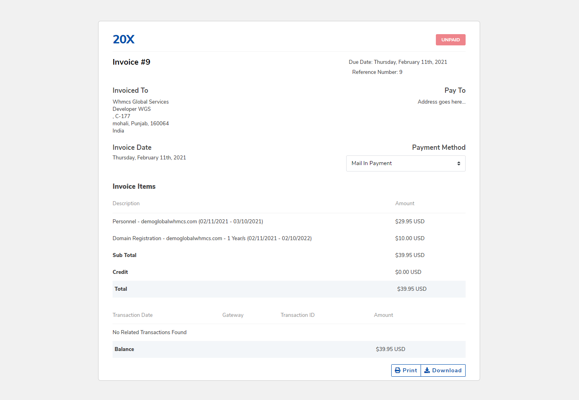Select the Domain Registration line item

coord(212,239)
